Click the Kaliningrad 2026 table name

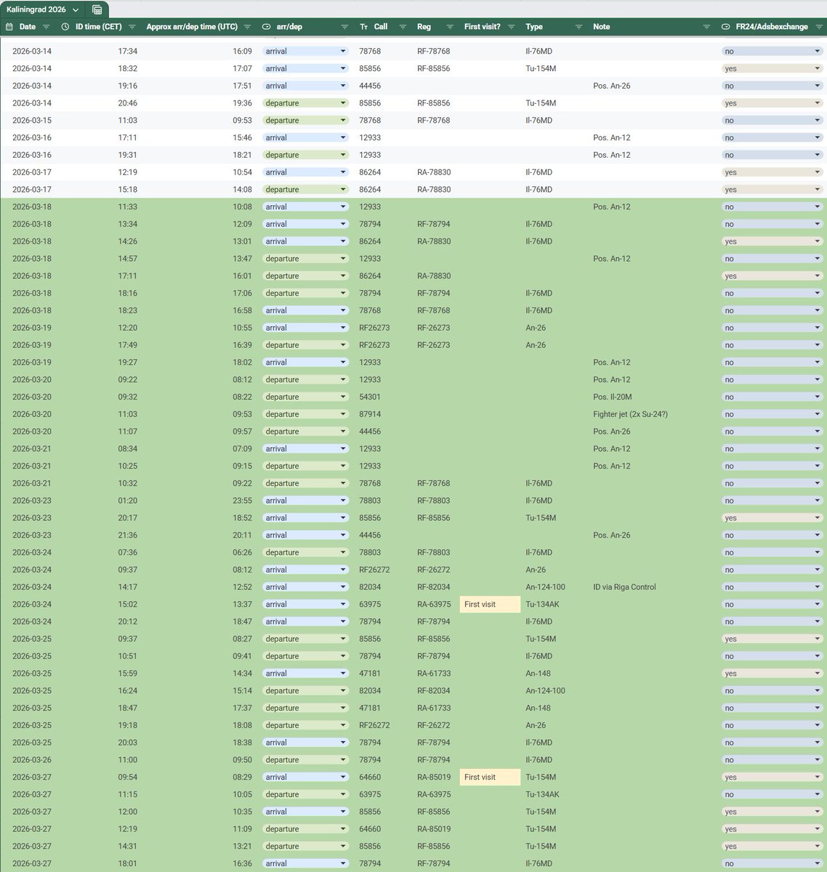(x=36, y=10)
